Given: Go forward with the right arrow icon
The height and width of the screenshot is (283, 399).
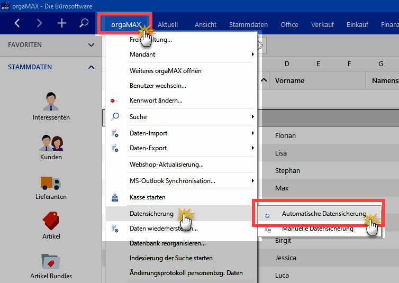Looking at the screenshot, I should tap(40, 23).
